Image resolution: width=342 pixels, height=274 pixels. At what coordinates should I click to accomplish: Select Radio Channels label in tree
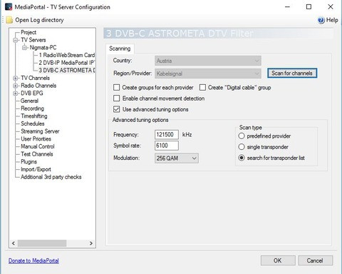coord(38,86)
